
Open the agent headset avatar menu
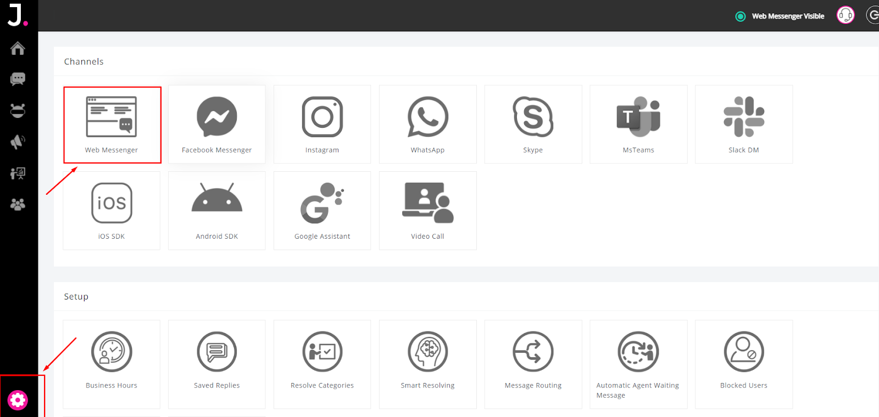click(845, 15)
